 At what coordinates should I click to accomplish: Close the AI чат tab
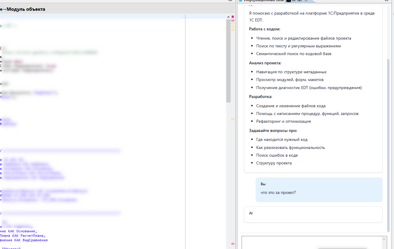click(306, 1)
